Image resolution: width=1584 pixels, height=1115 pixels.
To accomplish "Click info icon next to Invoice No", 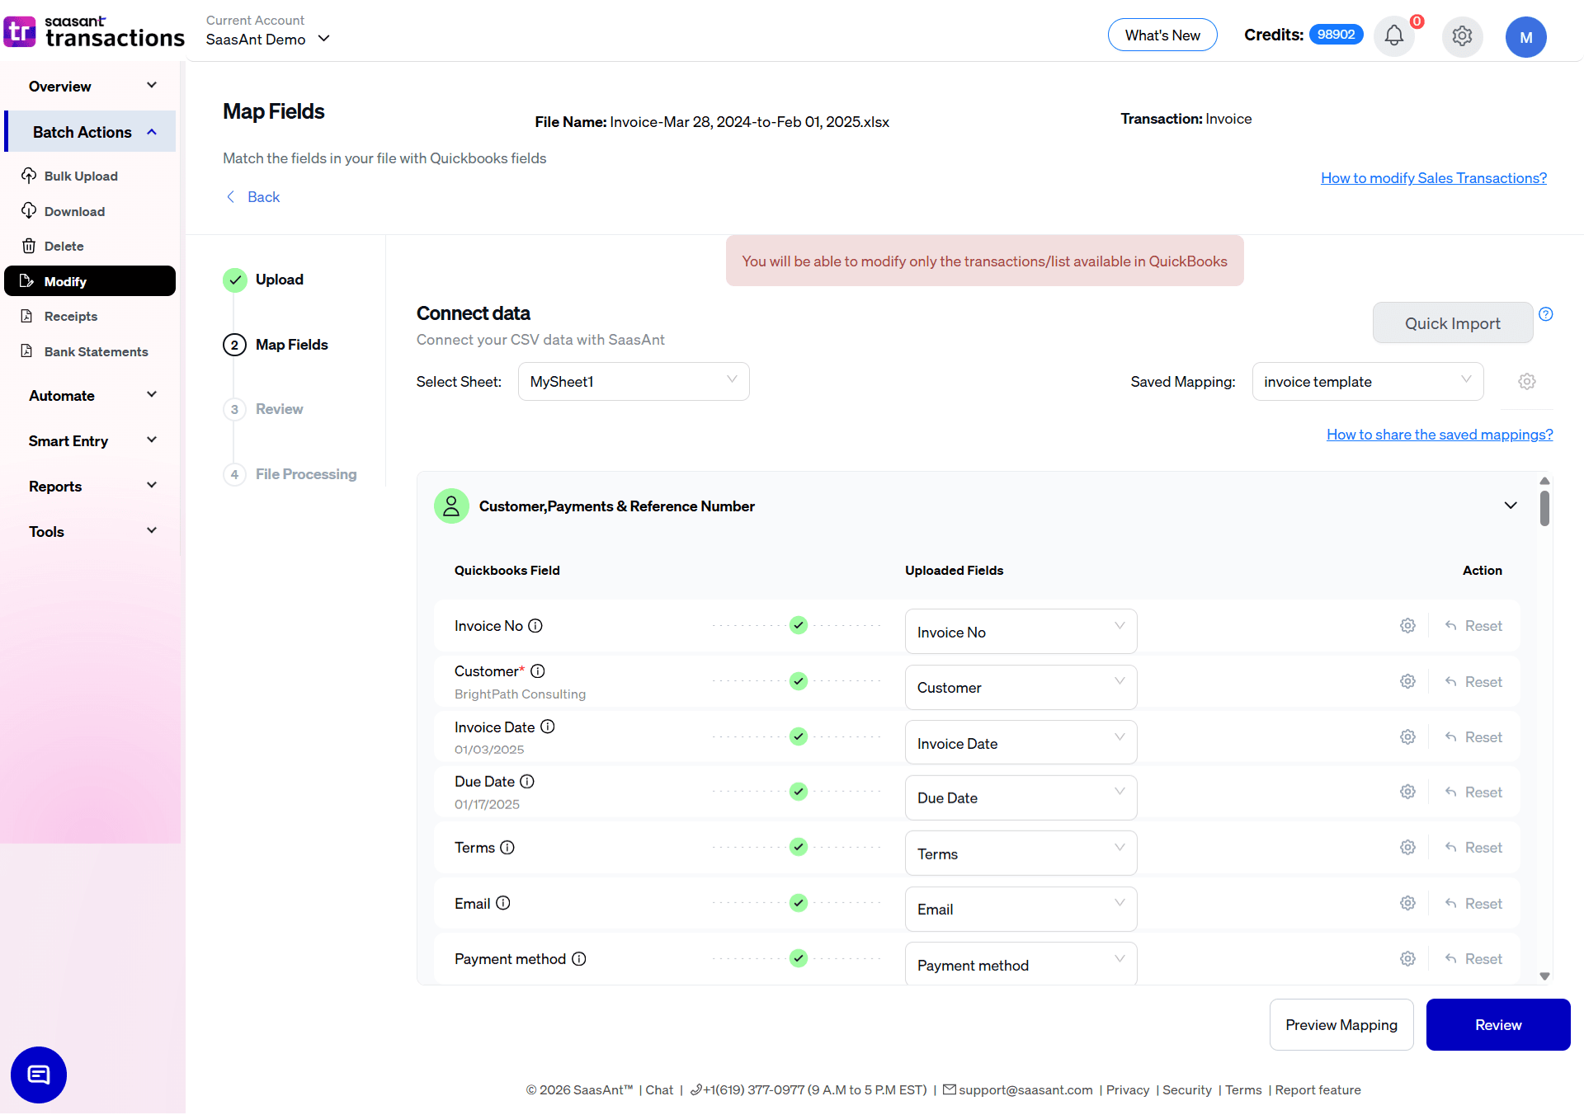I will [535, 626].
